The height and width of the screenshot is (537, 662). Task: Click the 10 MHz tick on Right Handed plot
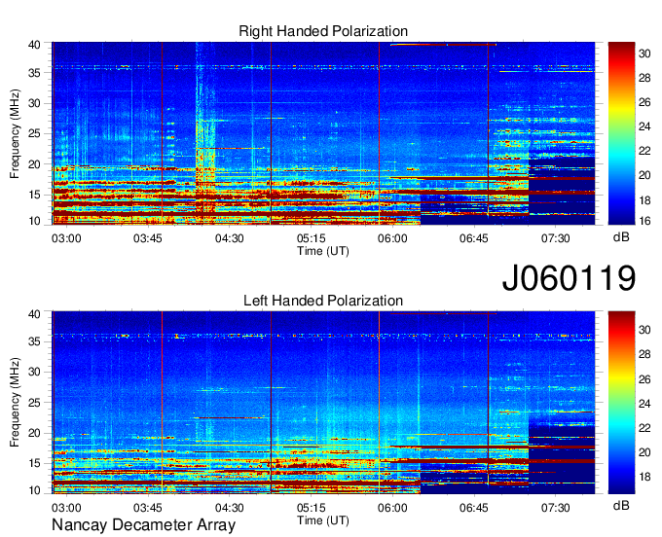point(34,221)
